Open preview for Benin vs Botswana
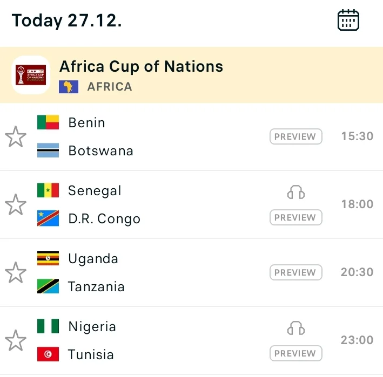383x377 pixels. tap(295, 137)
